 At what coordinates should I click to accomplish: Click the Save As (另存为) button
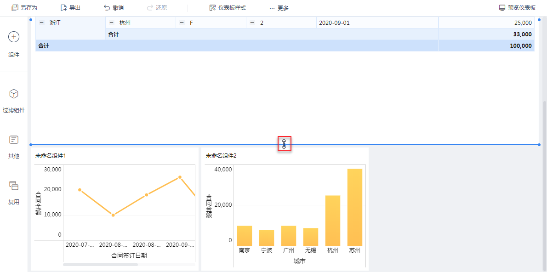click(24, 8)
